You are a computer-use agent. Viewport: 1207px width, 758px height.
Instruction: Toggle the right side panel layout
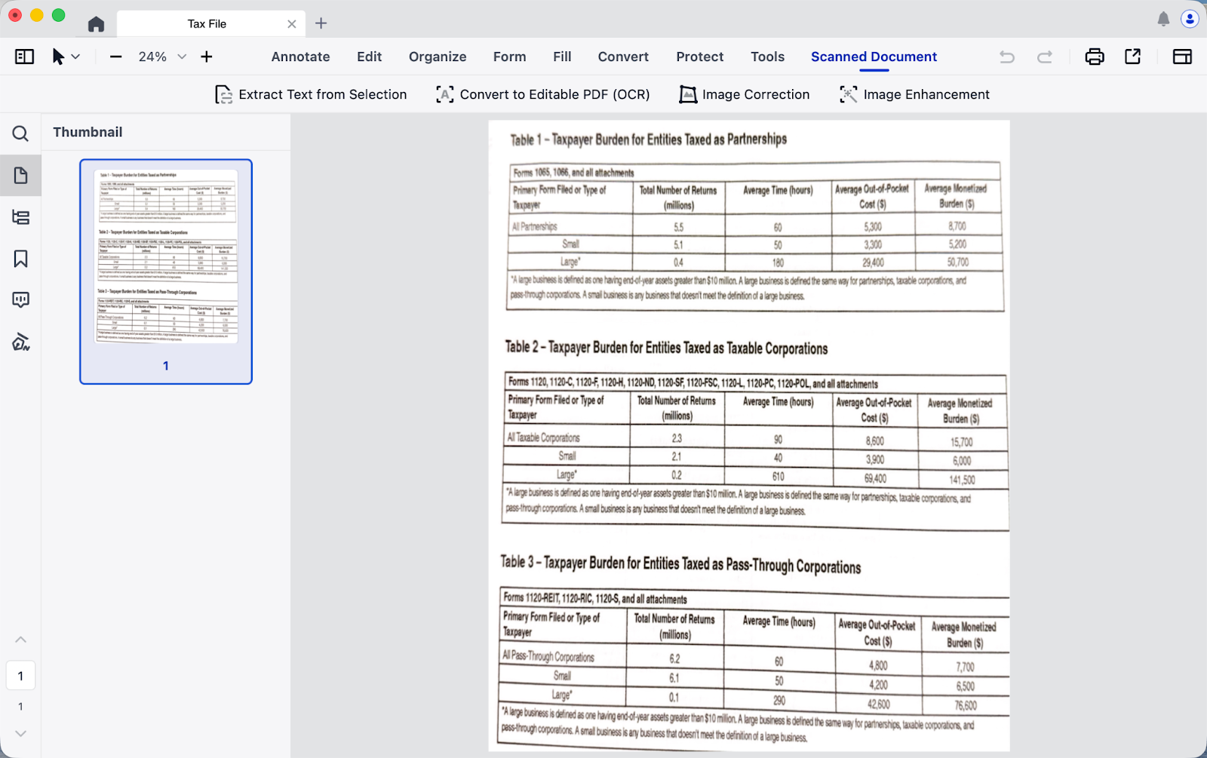click(1182, 57)
